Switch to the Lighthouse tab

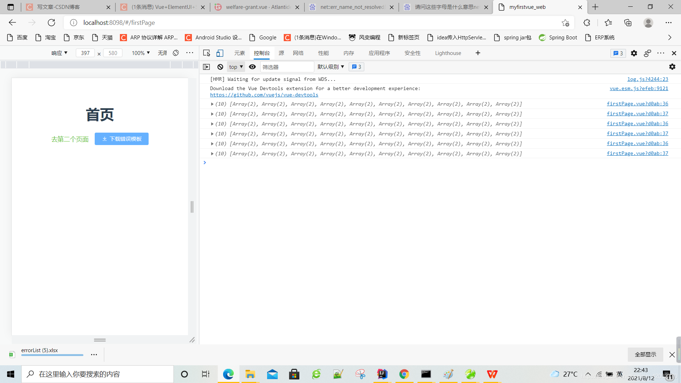(448, 53)
